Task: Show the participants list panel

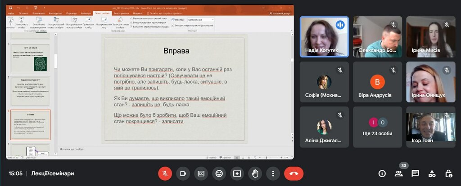Action: 398,173
